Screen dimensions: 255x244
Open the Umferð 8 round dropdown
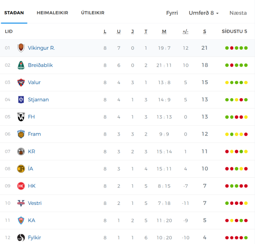(204, 13)
